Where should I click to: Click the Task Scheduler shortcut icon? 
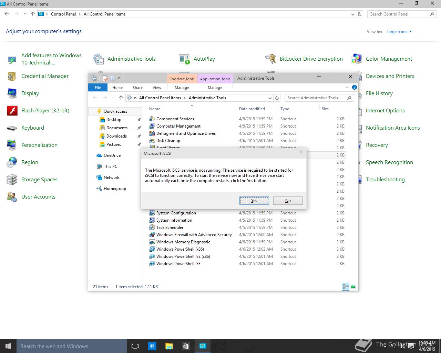[152, 228]
